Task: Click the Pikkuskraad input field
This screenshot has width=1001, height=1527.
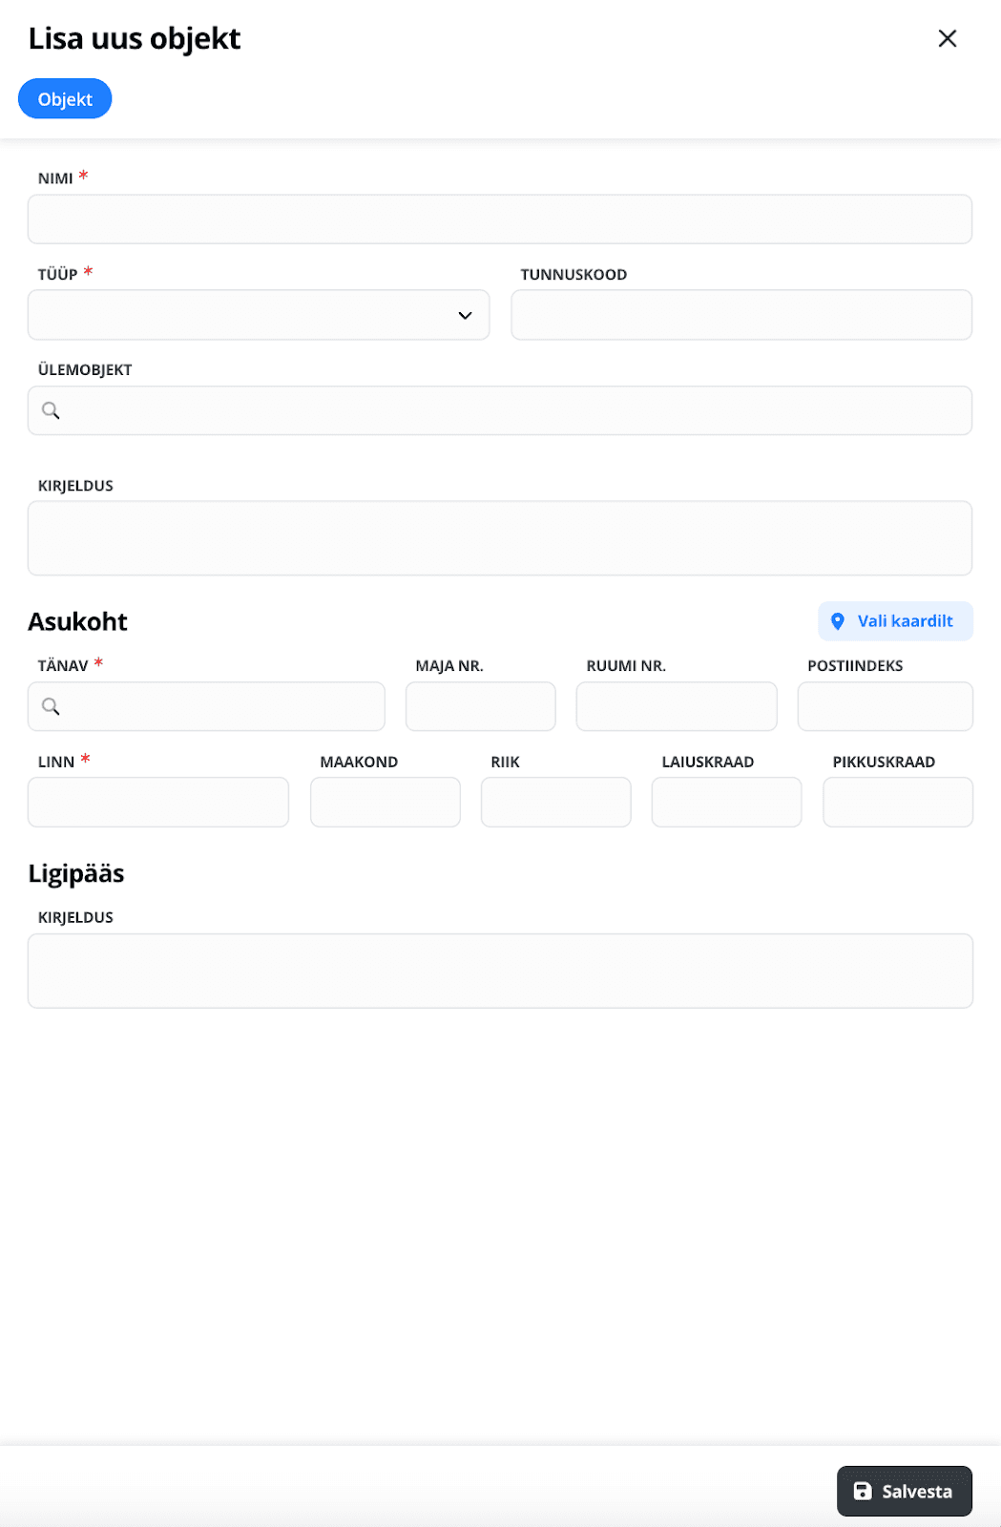Action: pos(898,802)
